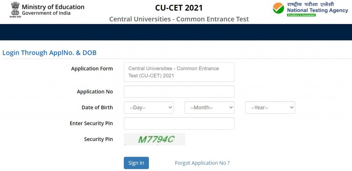The width and height of the screenshot is (352, 171).
Task: Click the Ministry of Education emblem icon
Action: [x=15, y=9]
